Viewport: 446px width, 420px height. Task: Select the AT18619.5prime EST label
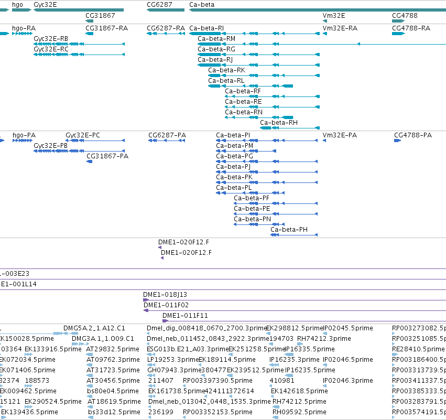(x=114, y=402)
